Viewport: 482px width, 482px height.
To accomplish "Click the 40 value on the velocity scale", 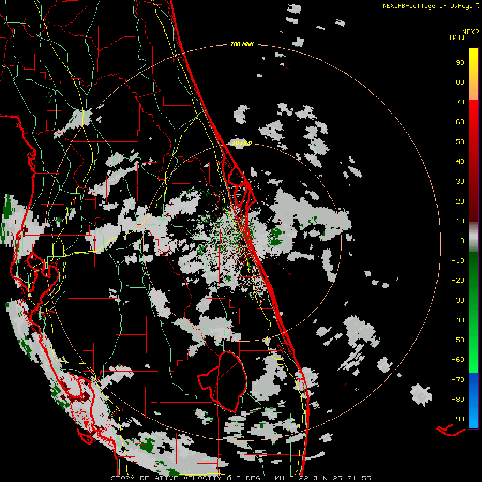I will [460, 162].
